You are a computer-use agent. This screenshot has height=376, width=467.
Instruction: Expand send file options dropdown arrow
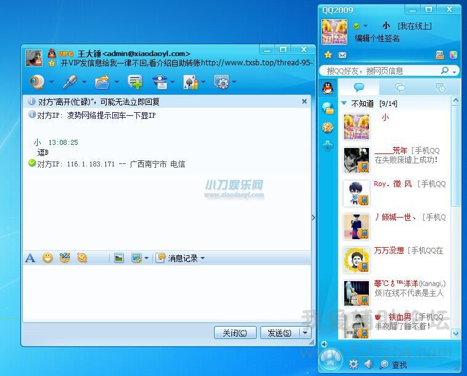coord(117,82)
